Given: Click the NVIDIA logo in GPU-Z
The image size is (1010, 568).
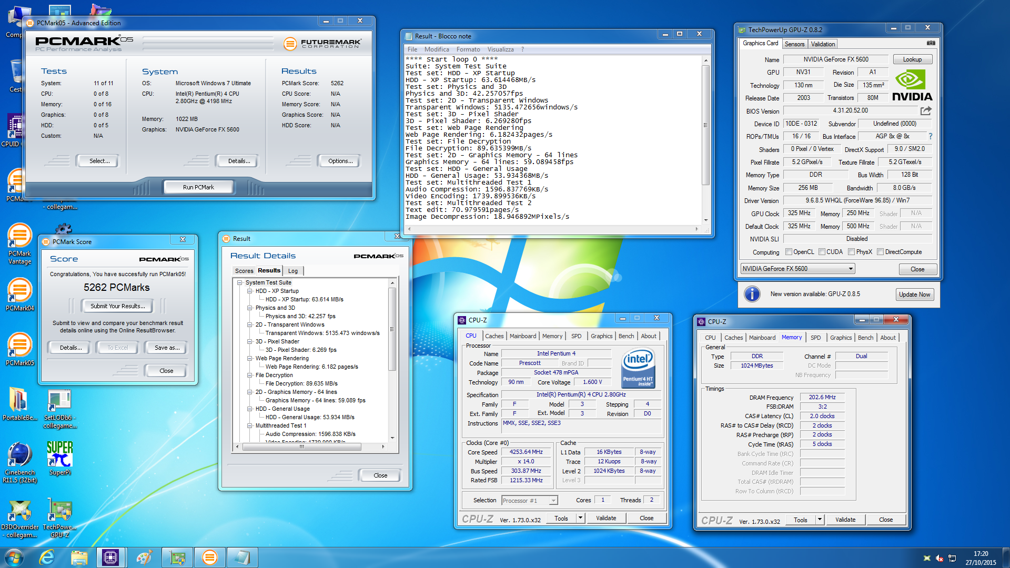Looking at the screenshot, I should coord(912,85).
